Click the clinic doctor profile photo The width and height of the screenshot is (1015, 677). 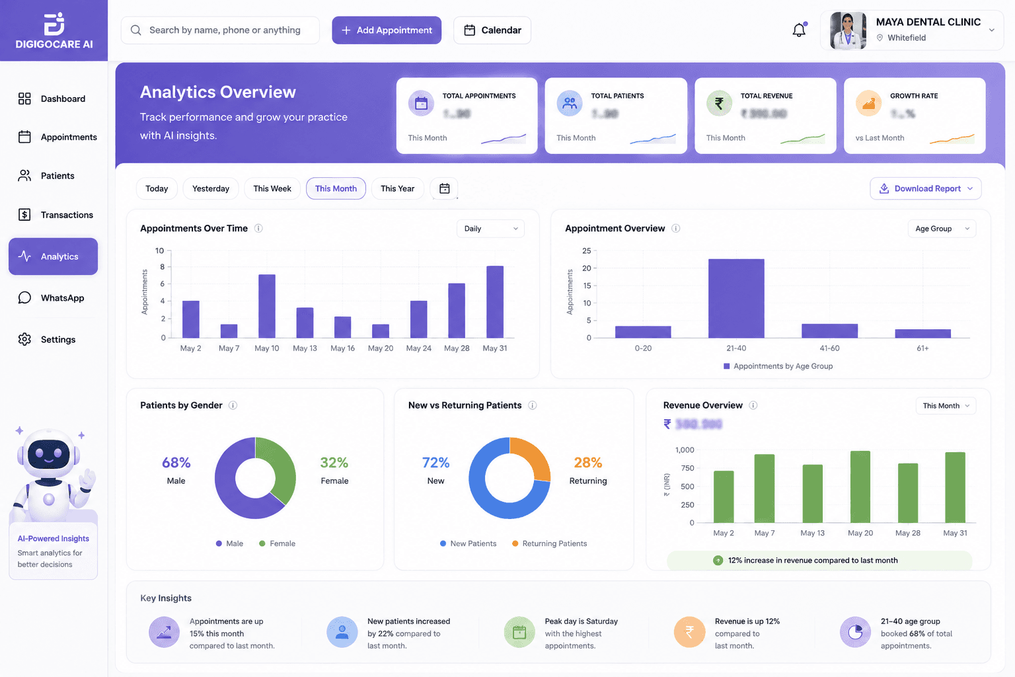(848, 30)
